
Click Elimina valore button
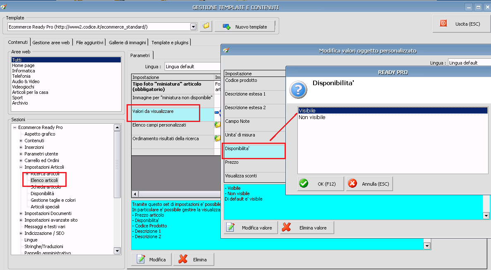pyautogui.click(x=307, y=227)
